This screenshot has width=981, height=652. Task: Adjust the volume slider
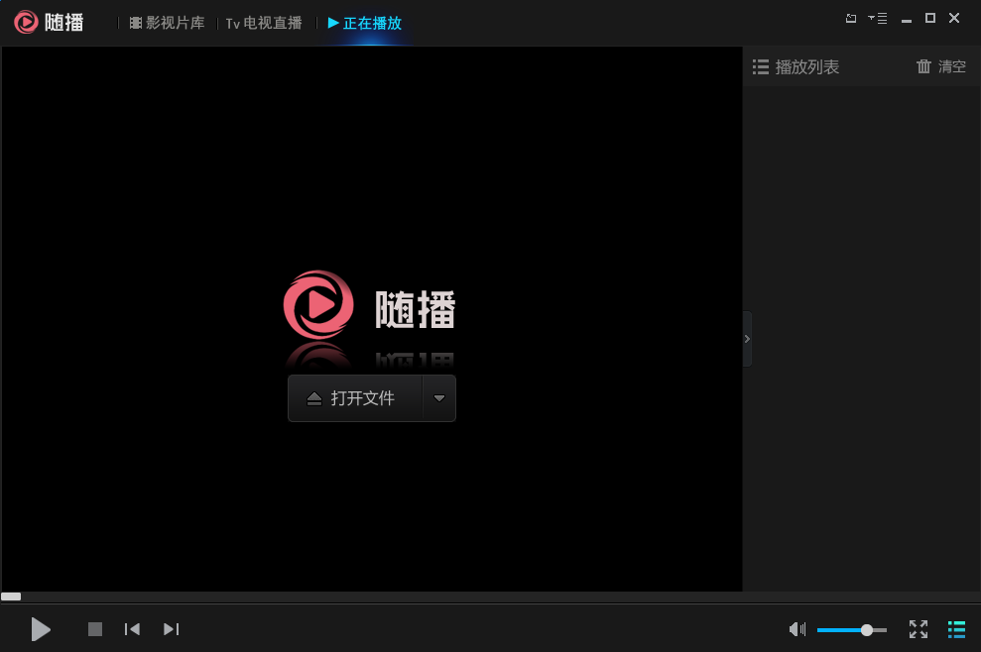click(x=851, y=630)
